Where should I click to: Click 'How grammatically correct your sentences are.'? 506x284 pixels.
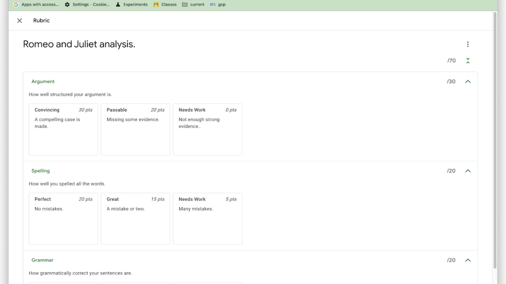click(x=80, y=273)
